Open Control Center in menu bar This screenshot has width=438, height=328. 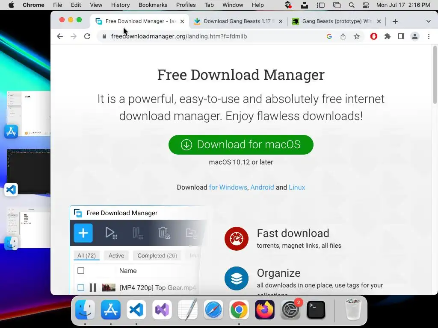pyautogui.click(x=365, y=5)
